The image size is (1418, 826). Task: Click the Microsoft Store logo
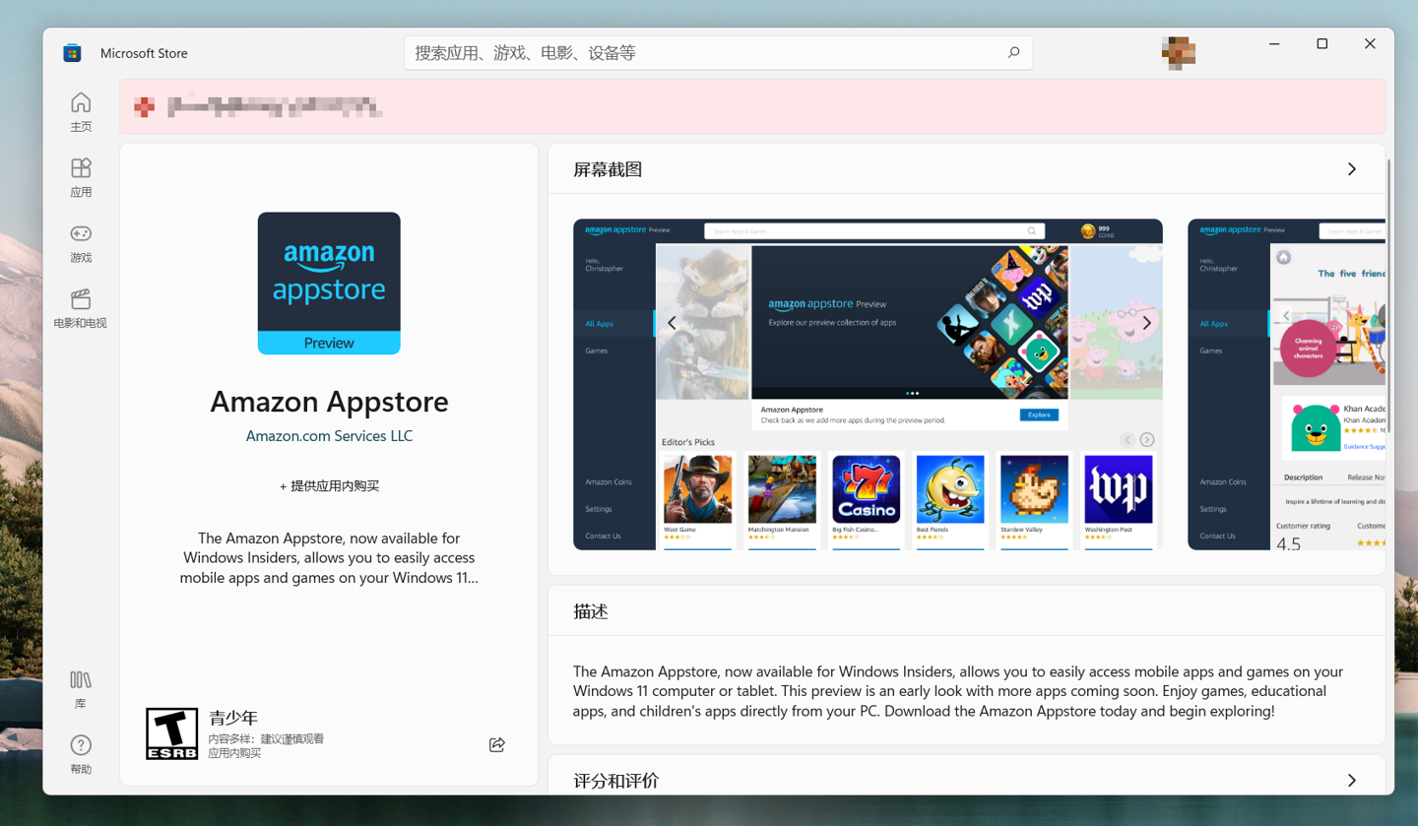click(70, 53)
